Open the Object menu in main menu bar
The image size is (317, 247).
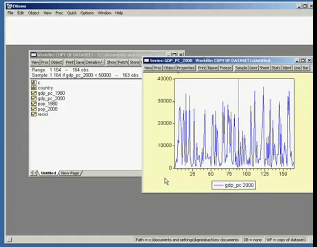pos(34,13)
